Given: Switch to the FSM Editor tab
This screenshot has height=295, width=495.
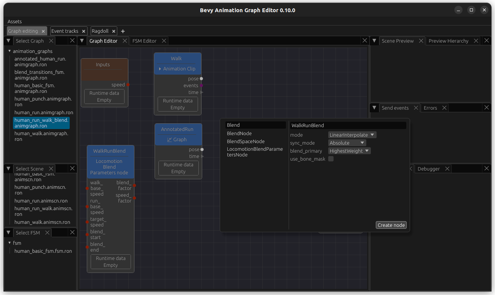Looking at the screenshot, I should [145, 40].
